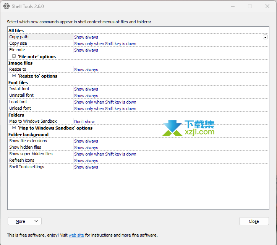Select the Install font row label
This screenshot has width=277, height=245.
[x=19, y=89]
